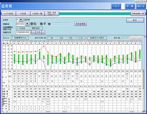Select the 月指定 radio button
Image resolution: width=147 pixels, height=114 pixels.
18,28
